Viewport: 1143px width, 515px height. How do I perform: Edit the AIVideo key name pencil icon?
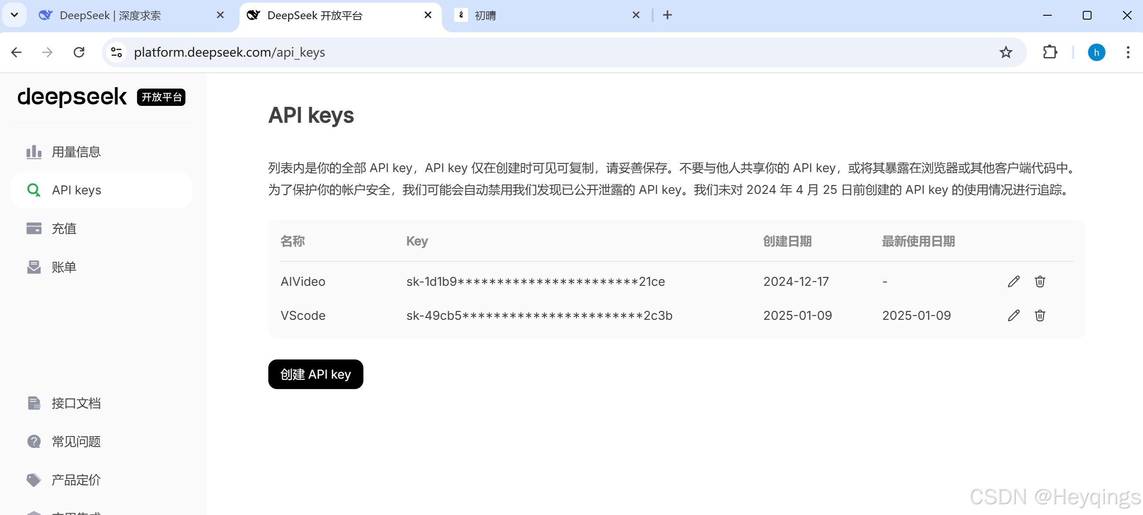tap(1013, 281)
